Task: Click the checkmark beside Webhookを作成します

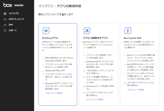Action: pyautogui.click(x=43, y=71)
